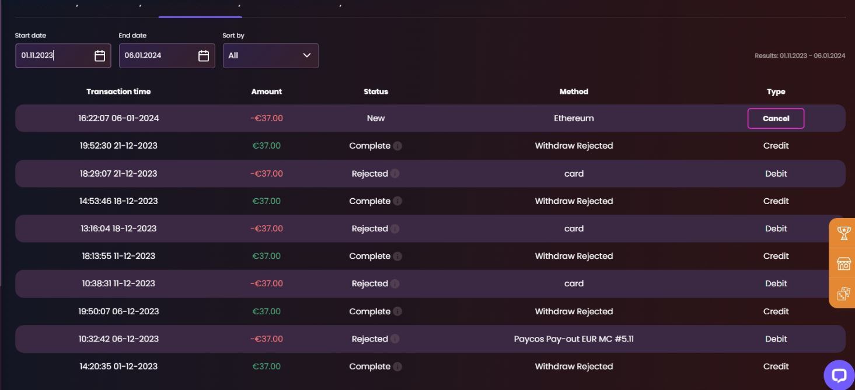This screenshot has width=855, height=390.
Task: Click the trophy icon in the side panel
Action: [843, 233]
